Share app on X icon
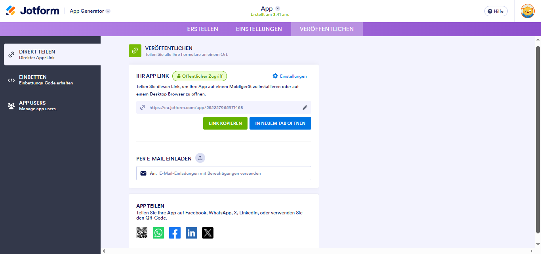Screen dimensions: 541x254 click(208, 233)
